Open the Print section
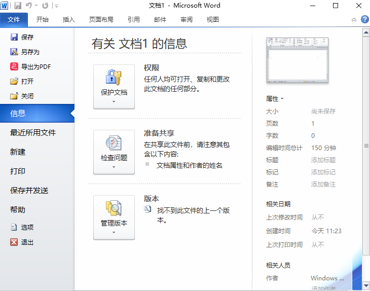The height and width of the screenshot is (291, 370). click(x=18, y=171)
